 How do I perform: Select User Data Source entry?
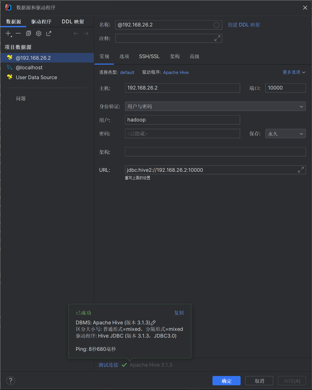coord(47,77)
